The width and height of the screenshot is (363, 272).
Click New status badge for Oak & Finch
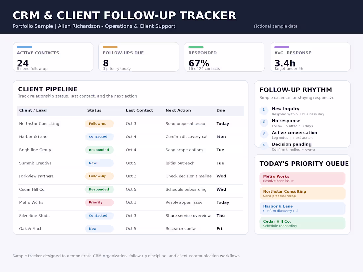tap(99, 229)
